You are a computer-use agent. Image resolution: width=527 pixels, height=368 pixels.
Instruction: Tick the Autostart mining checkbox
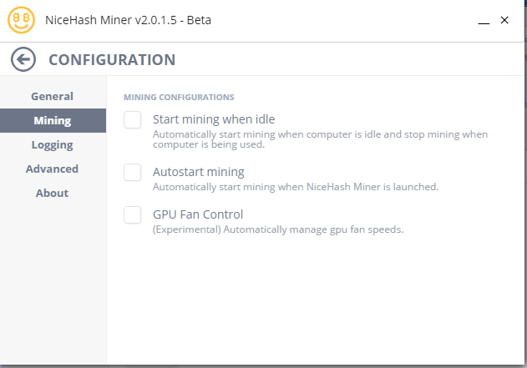coord(133,173)
